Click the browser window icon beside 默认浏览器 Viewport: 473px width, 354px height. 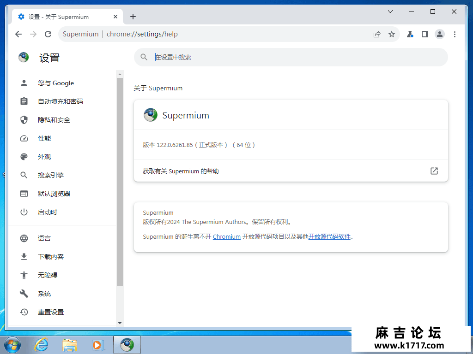(x=24, y=194)
